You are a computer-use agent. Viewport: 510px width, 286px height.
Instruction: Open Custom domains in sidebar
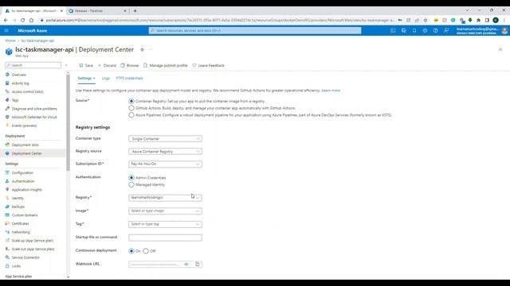(x=25, y=215)
